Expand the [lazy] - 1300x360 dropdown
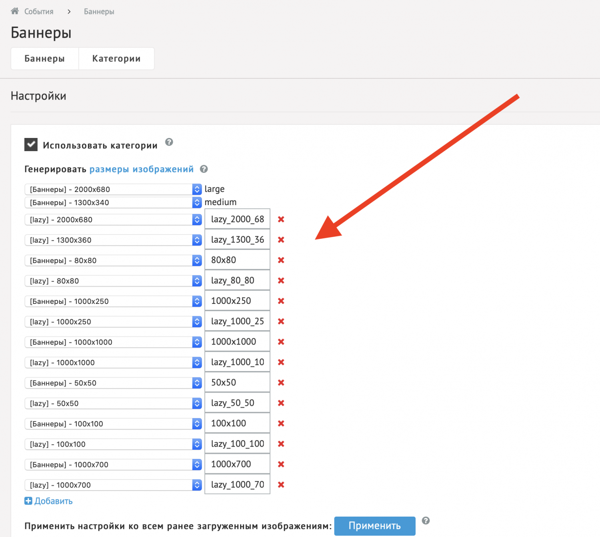Viewport: 600px width, 537px height. pos(113,240)
